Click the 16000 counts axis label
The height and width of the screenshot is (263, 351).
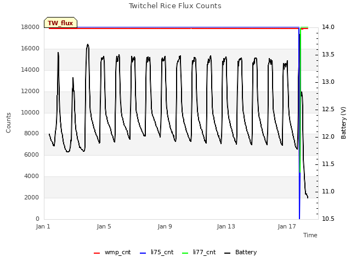pos(30,49)
